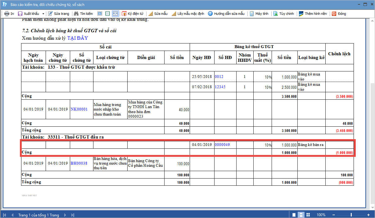Open the Xuất khẩu dropdown arrow
This screenshot has height=218, width=375.
[43, 14]
